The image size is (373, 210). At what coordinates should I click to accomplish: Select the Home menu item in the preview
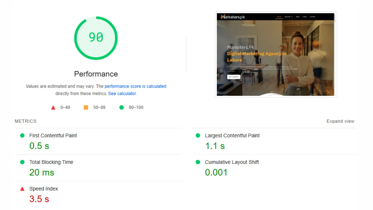point(279,17)
